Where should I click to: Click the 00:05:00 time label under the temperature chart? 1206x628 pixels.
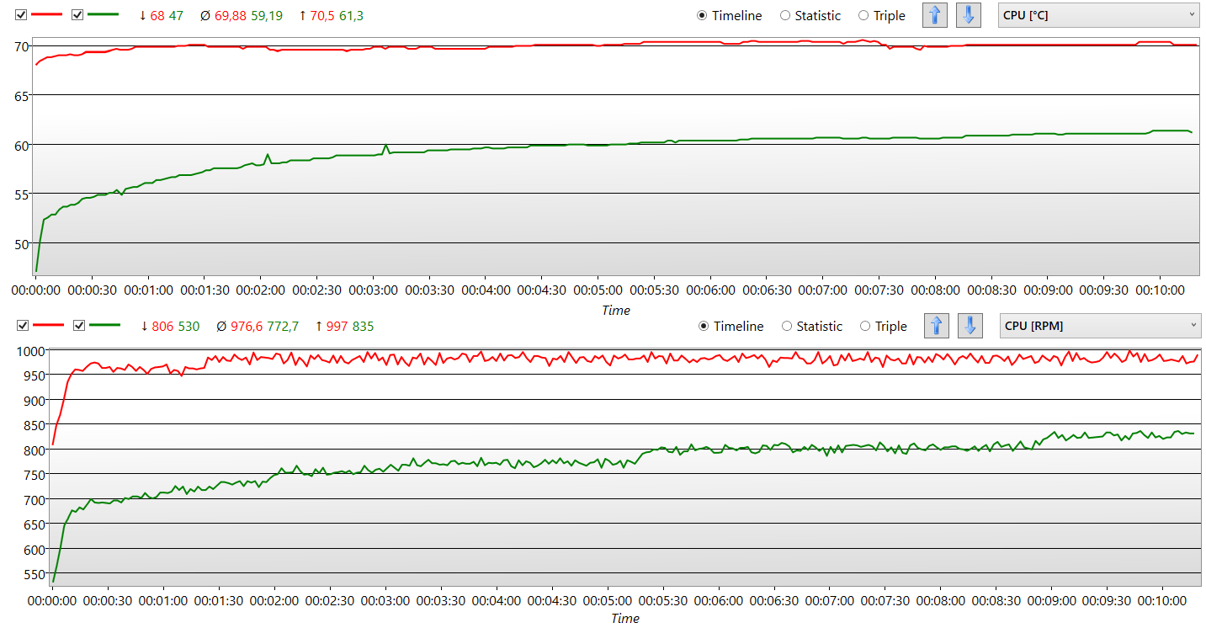tap(598, 290)
